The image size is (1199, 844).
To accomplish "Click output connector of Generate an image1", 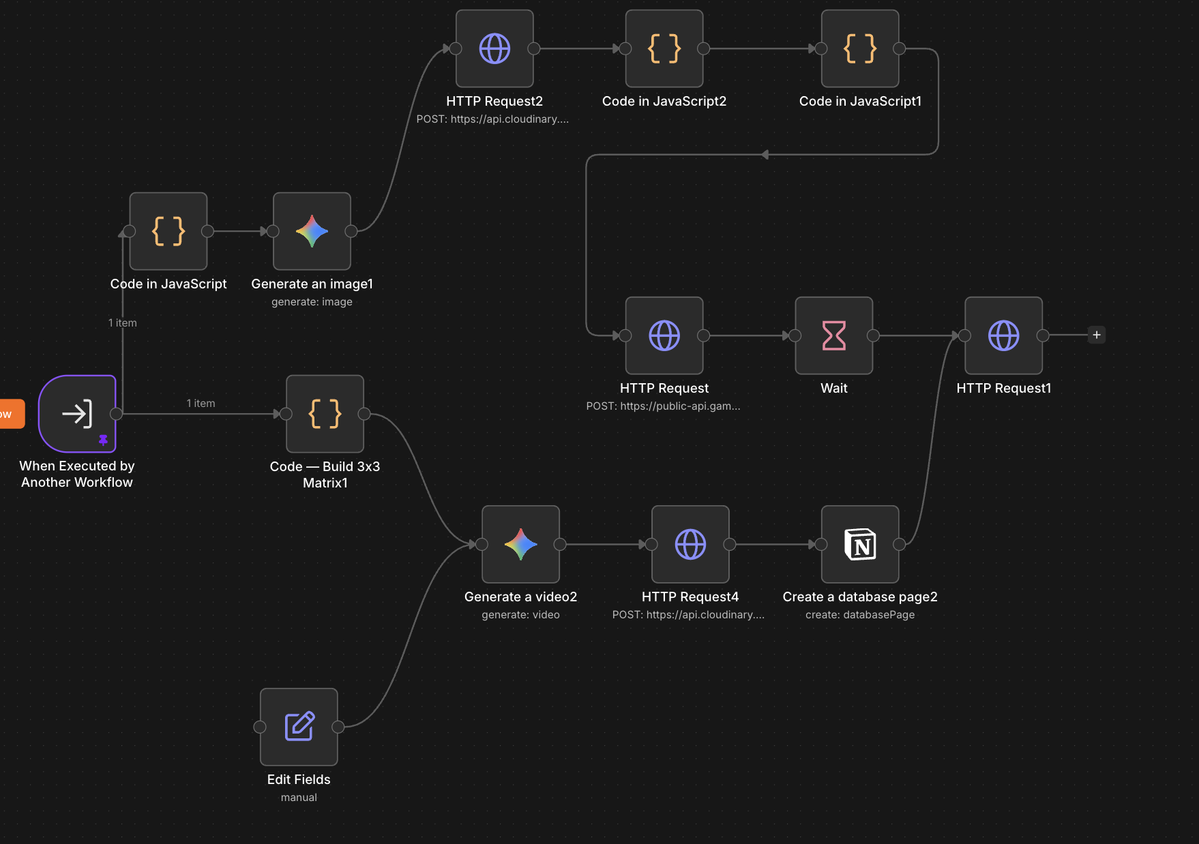I will (351, 231).
